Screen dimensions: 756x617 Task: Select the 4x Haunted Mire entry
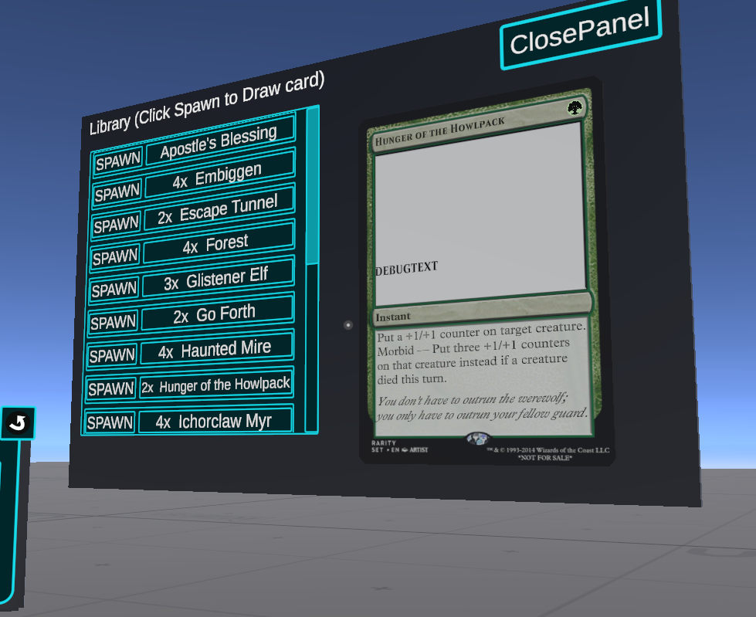[217, 348]
